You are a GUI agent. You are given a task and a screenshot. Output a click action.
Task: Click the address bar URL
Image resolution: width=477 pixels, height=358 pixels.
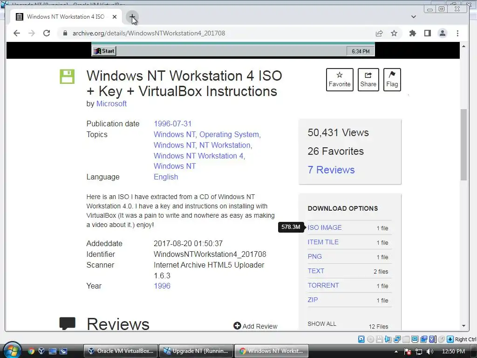pyautogui.click(x=149, y=33)
